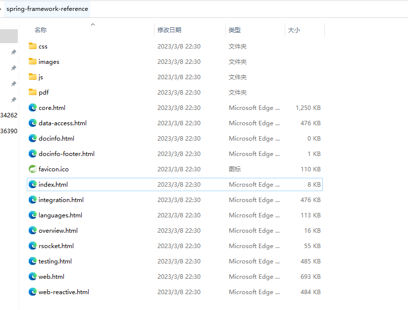Select the testing.html file name

click(x=55, y=261)
